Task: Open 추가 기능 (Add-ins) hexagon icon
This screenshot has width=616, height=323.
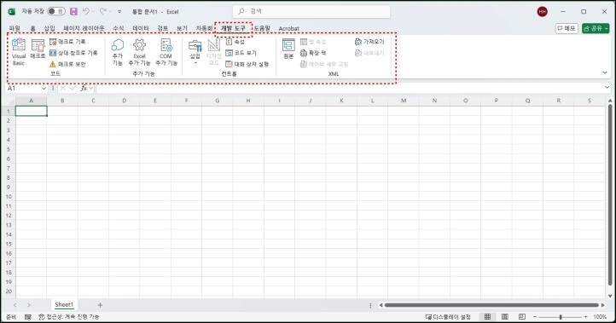Action: pos(117,52)
